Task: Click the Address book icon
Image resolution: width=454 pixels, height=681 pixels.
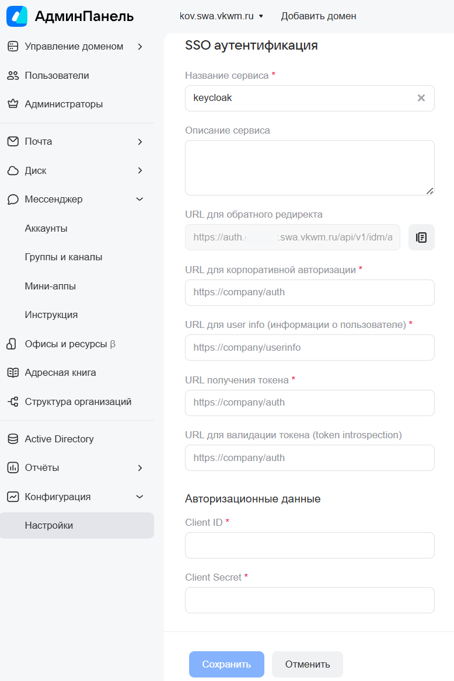Action: pyautogui.click(x=13, y=373)
